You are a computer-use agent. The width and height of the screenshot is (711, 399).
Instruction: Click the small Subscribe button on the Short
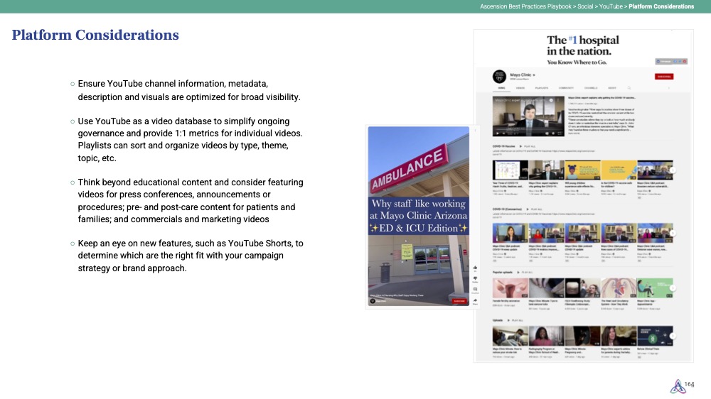click(459, 301)
